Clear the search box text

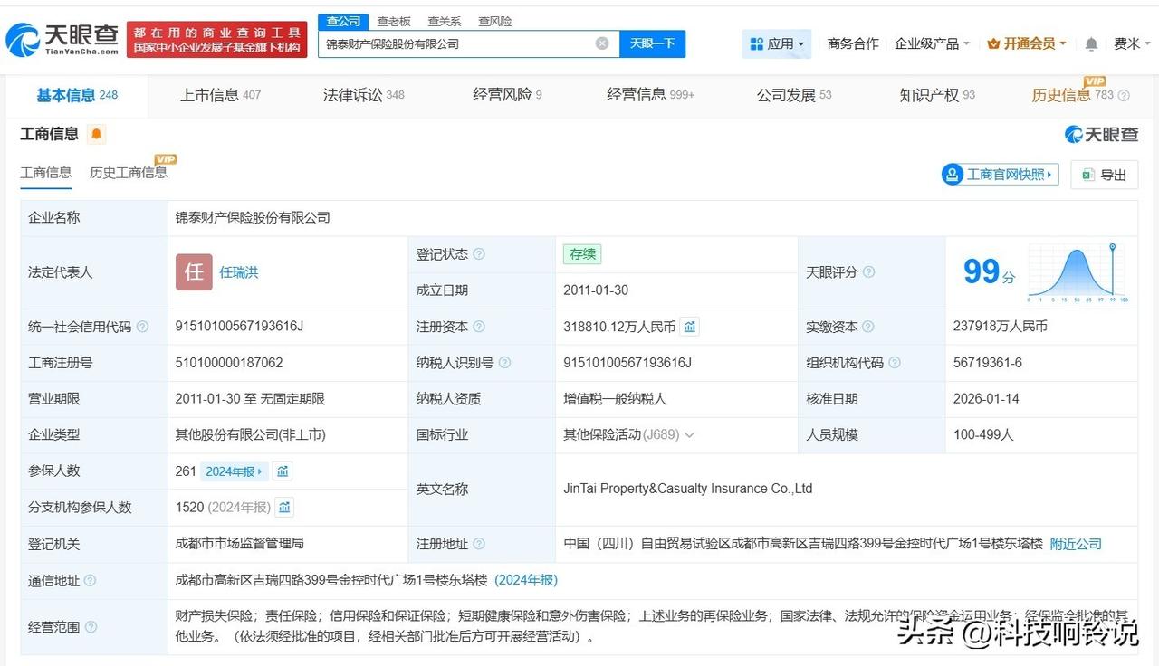[x=602, y=43]
